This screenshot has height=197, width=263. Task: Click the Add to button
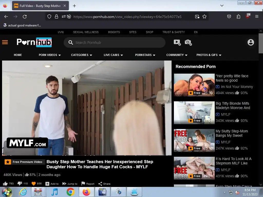point(52,184)
